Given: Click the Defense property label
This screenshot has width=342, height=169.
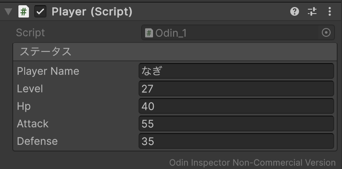Looking at the screenshot, I should click(x=37, y=141).
